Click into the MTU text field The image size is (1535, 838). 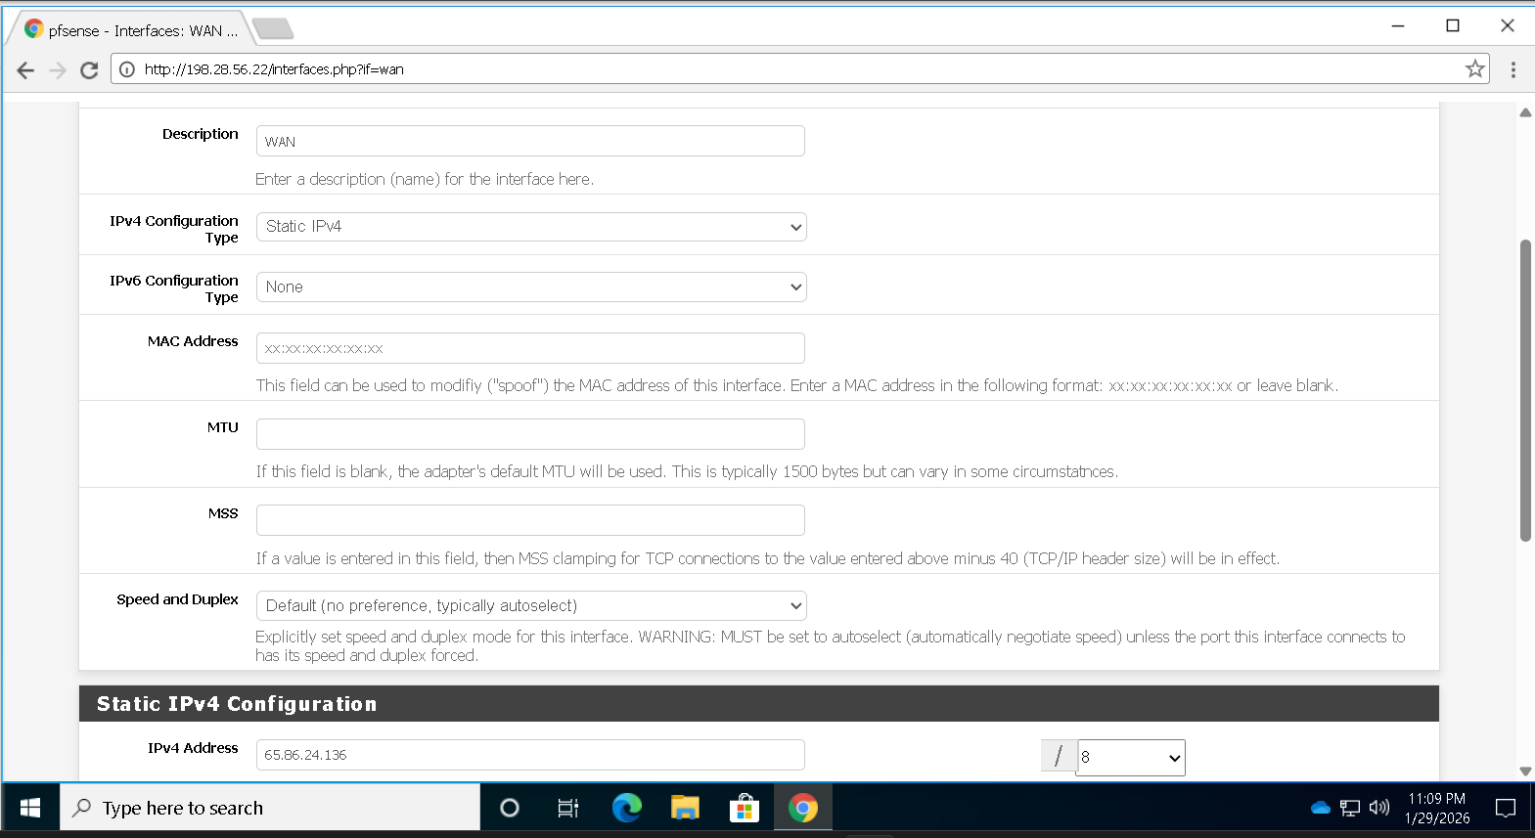pyautogui.click(x=530, y=434)
